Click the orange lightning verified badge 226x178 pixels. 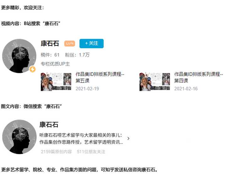pyautogui.click(x=33, y=69)
